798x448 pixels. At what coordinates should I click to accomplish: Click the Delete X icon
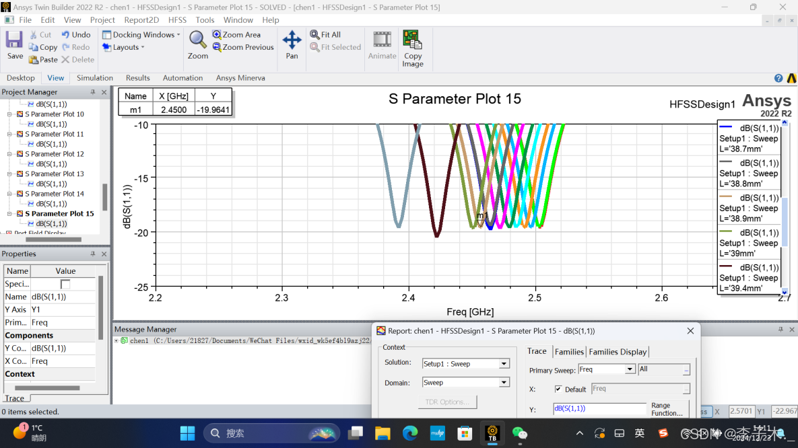click(x=65, y=59)
